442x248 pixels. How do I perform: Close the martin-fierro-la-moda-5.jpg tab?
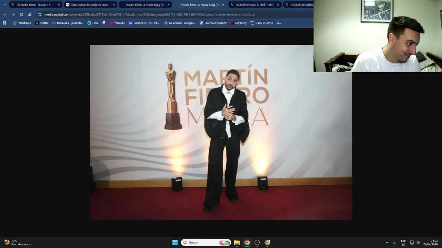click(223, 5)
